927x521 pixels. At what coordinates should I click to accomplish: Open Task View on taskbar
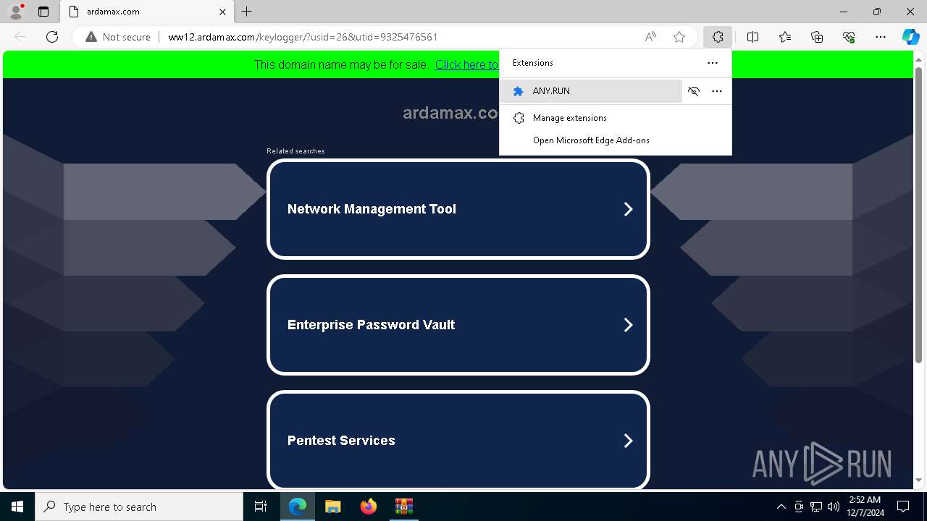261,507
